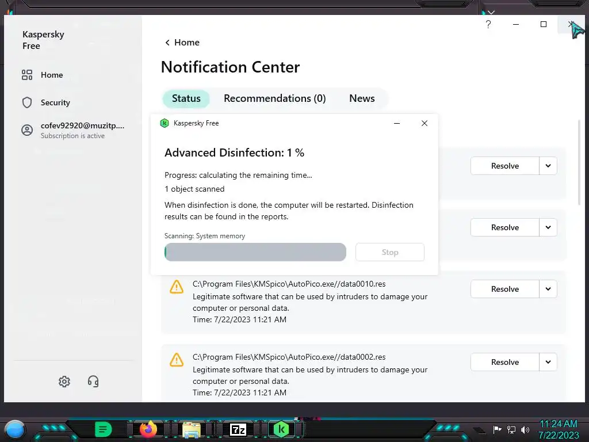Screen dimensions: 589x442
Task: Open Support headset icon
Action: pyautogui.click(x=93, y=382)
